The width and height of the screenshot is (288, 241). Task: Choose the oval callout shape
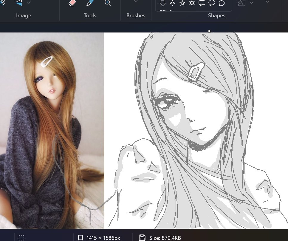tap(212, 3)
